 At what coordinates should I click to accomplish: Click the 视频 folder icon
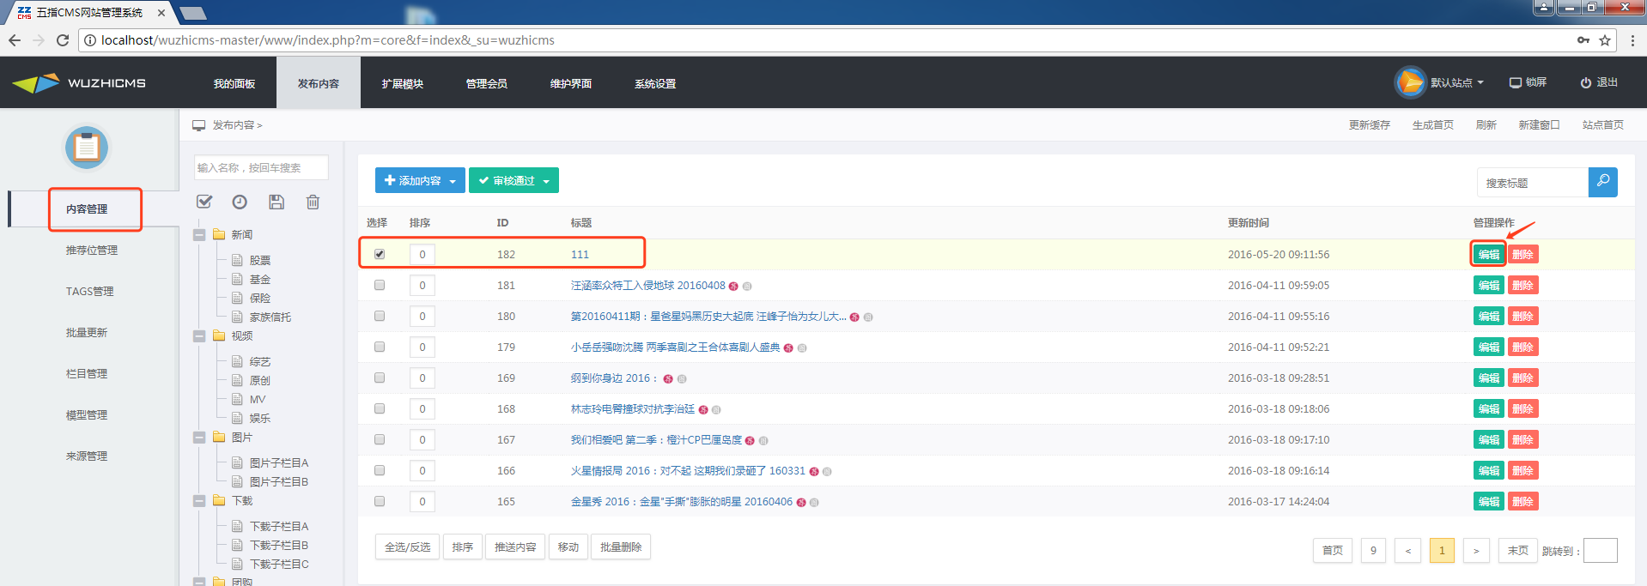(219, 335)
